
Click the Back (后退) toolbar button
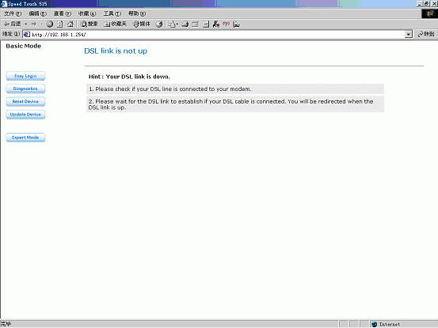13,24
